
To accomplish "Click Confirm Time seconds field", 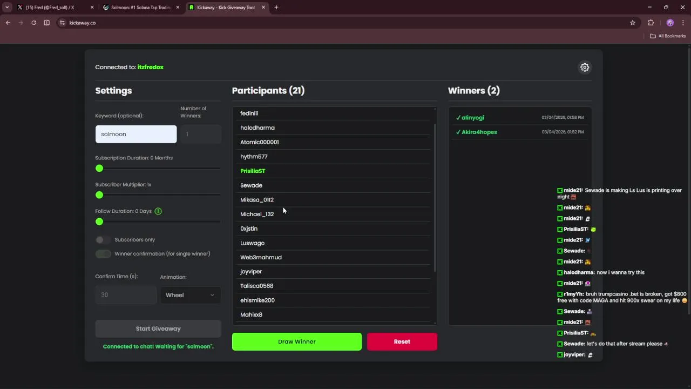I will 126,295.
